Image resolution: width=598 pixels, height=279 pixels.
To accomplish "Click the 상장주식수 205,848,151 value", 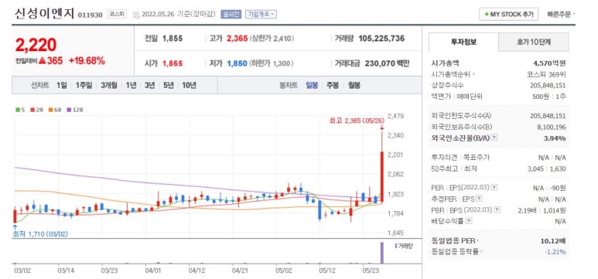I will [x=548, y=85].
